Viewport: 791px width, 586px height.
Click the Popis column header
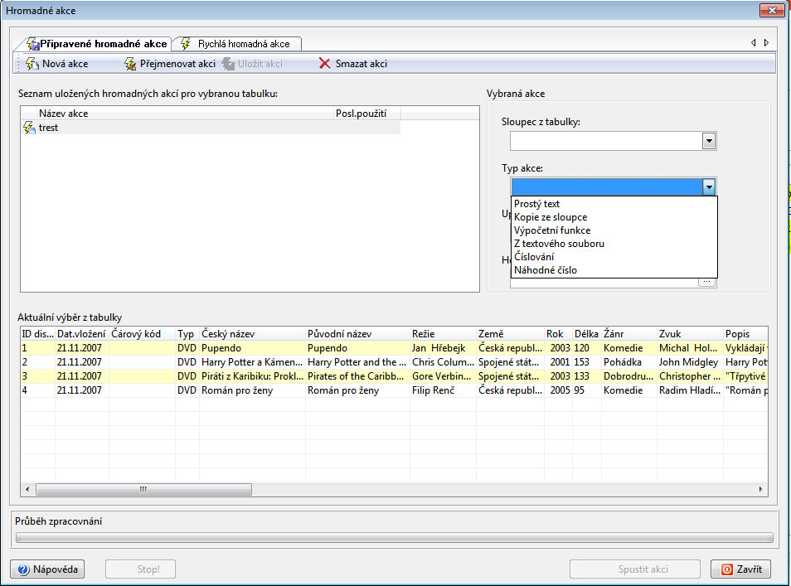coord(745,334)
